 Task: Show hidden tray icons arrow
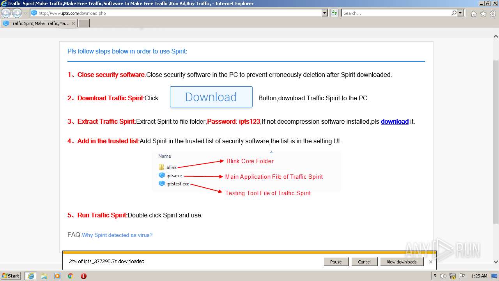point(436,276)
